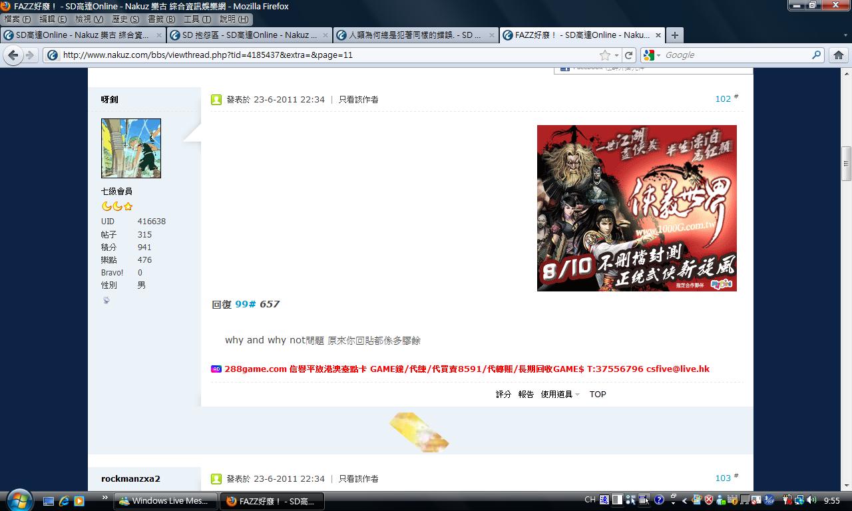This screenshot has height=511, width=852.
Task: Filter post 103 with 只看該作者
Action: (359, 478)
